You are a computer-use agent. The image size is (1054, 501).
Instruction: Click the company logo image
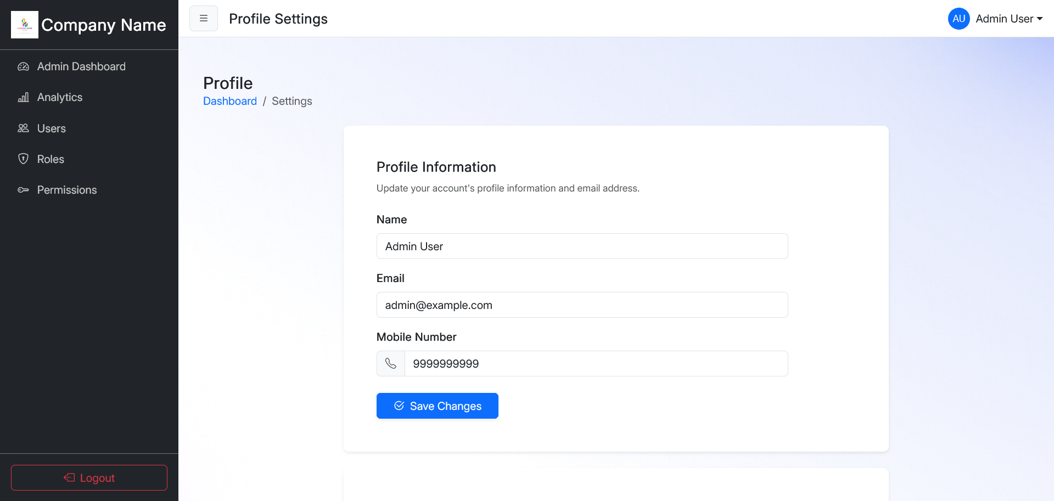[25, 25]
